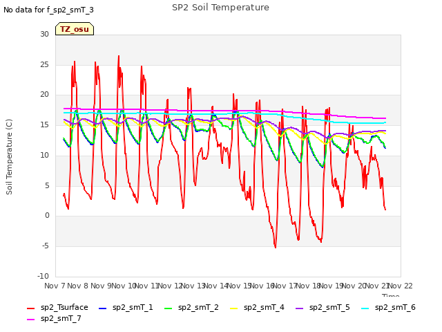This screenshot has height=332, width=442.
Task: Toggle sp2_smT_6 legend entry
Action: (x=388, y=307)
